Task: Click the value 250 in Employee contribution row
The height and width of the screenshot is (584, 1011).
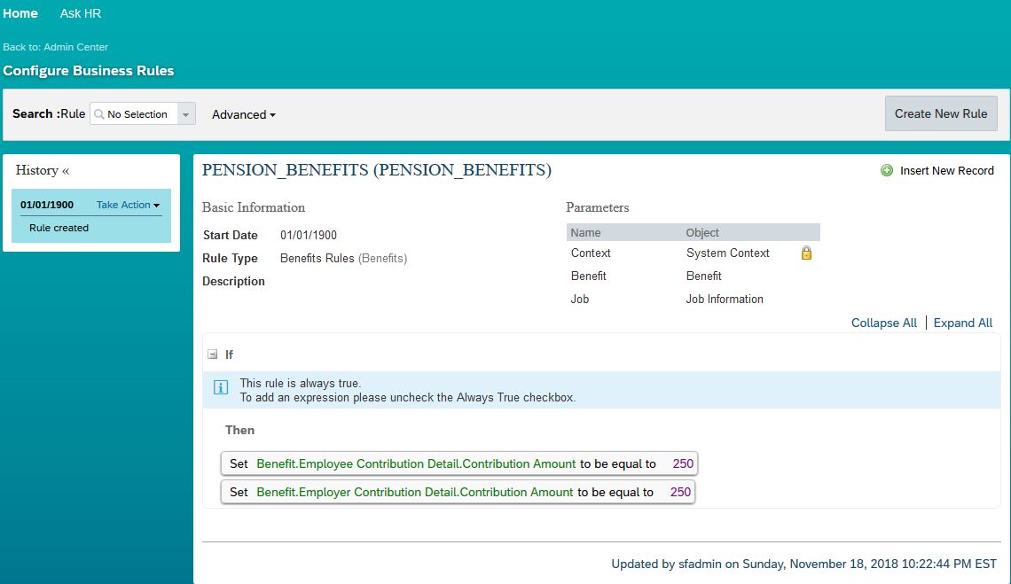Action: [x=683, y=464]
